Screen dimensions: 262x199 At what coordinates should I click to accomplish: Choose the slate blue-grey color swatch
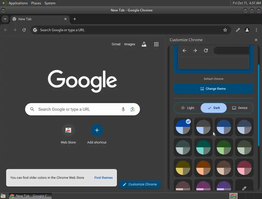click(244, 127)
